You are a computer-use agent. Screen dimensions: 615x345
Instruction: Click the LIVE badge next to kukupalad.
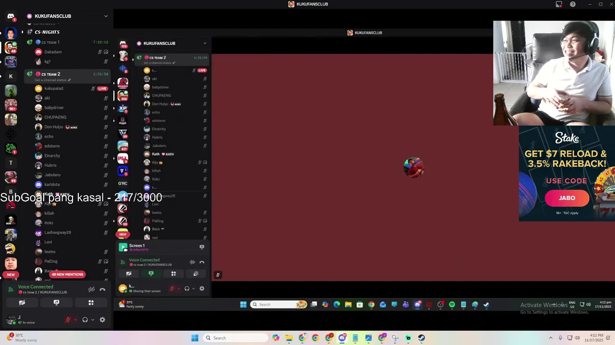(x=102, y=89)
